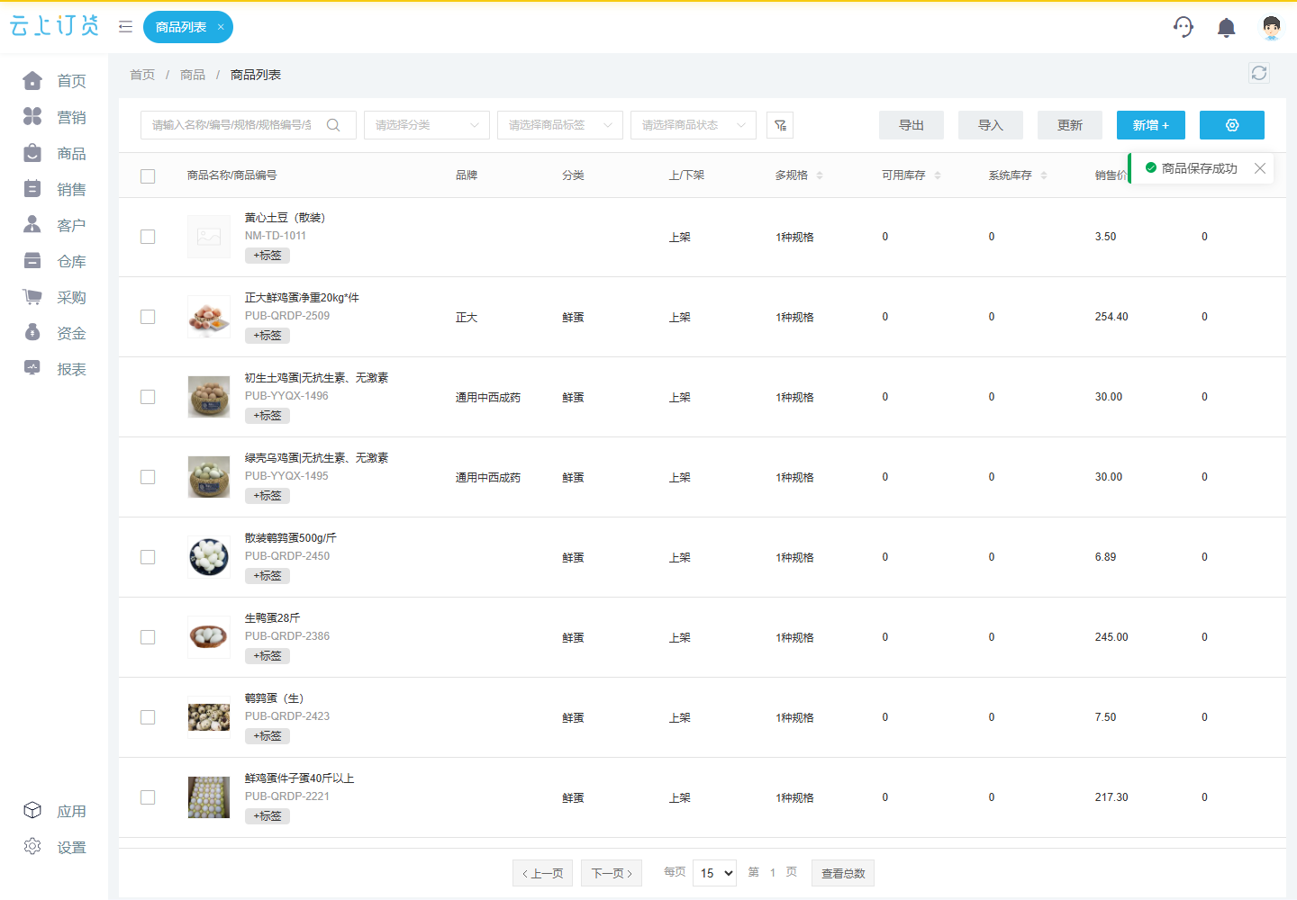
Task: Open 仓库 sidebar menu
Action: 54,261
